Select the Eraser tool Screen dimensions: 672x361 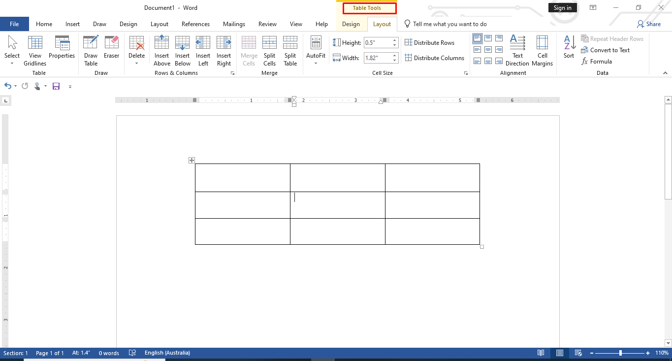pyautogui.click(x=111, y=49)
